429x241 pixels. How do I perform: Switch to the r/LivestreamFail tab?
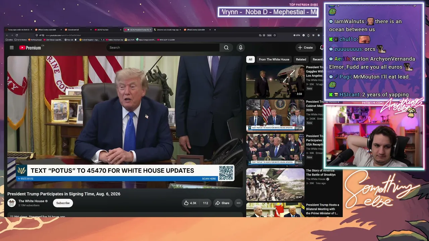click(78, 29)
